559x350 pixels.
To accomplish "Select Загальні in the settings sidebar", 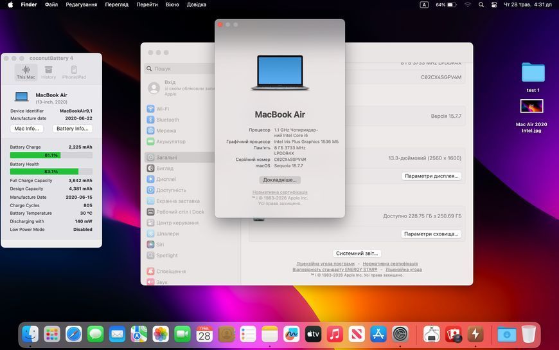I will click(x=179, y=157).
